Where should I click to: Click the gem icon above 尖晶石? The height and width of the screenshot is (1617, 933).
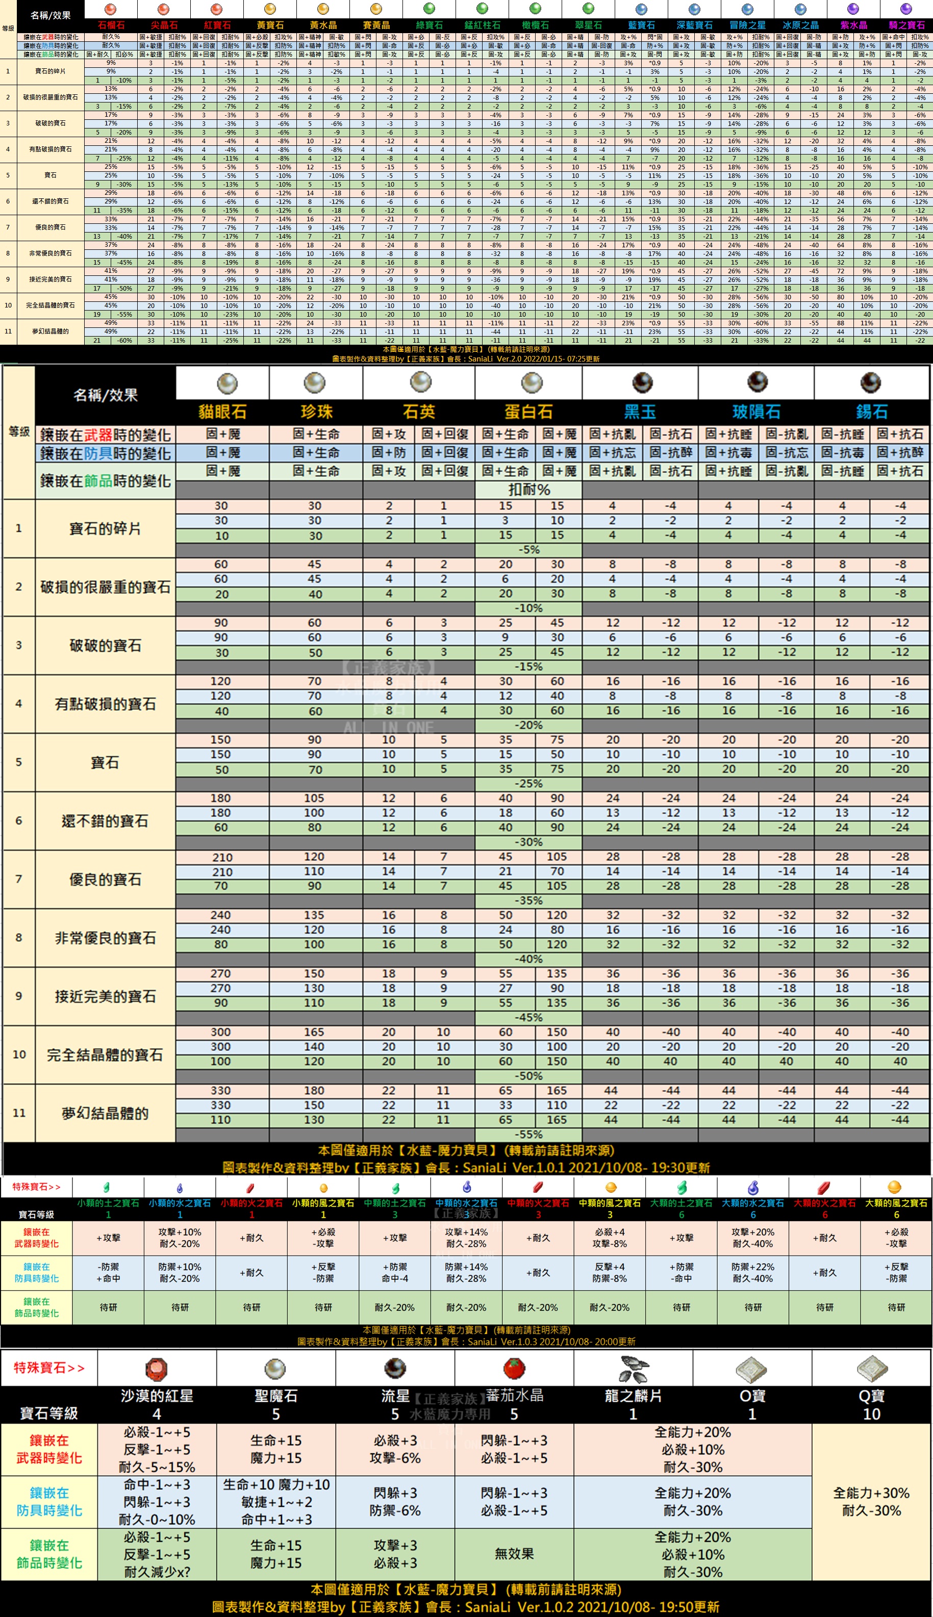(x=163, y=9)
